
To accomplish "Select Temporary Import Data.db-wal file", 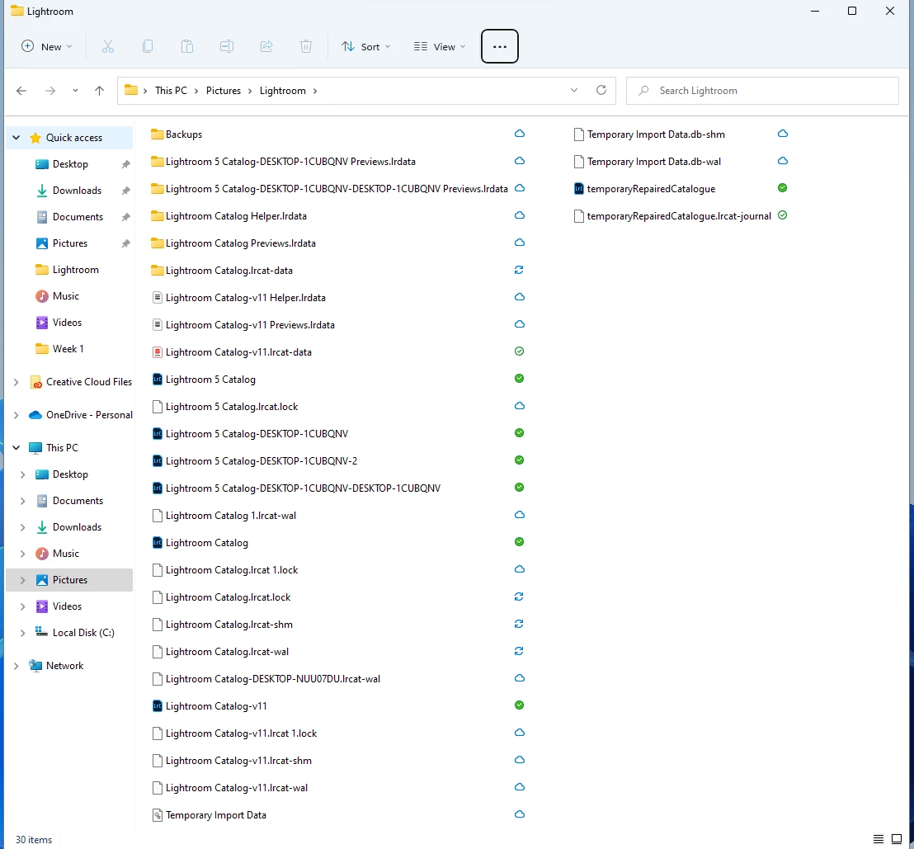I will pyautogui.click(x=653, y=162).
